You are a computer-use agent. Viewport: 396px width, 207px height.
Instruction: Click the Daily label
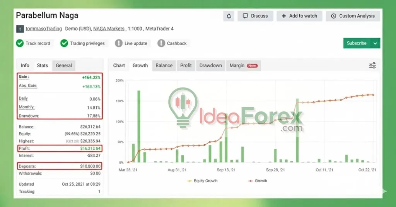23,98
